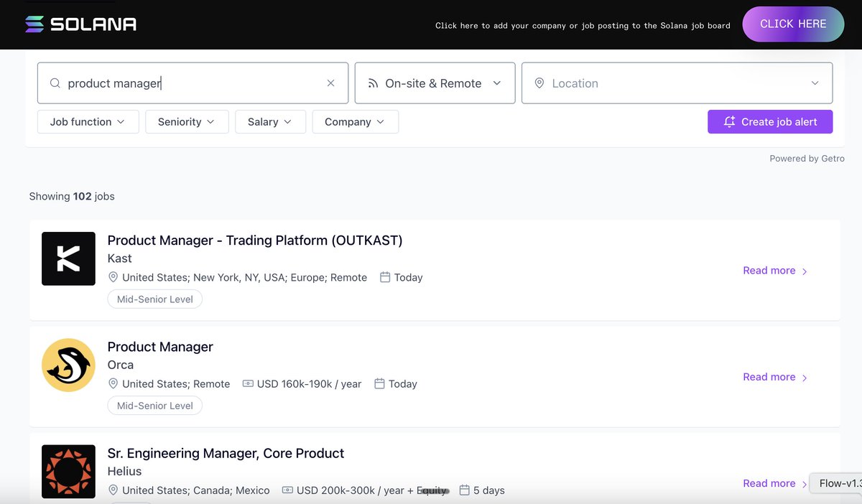Click calendar icon beside Kast's Today date

(385, 277)
